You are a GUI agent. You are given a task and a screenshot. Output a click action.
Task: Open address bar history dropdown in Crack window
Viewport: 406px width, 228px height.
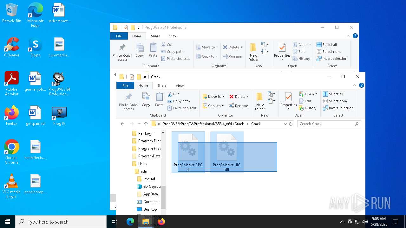pos(285,124)
